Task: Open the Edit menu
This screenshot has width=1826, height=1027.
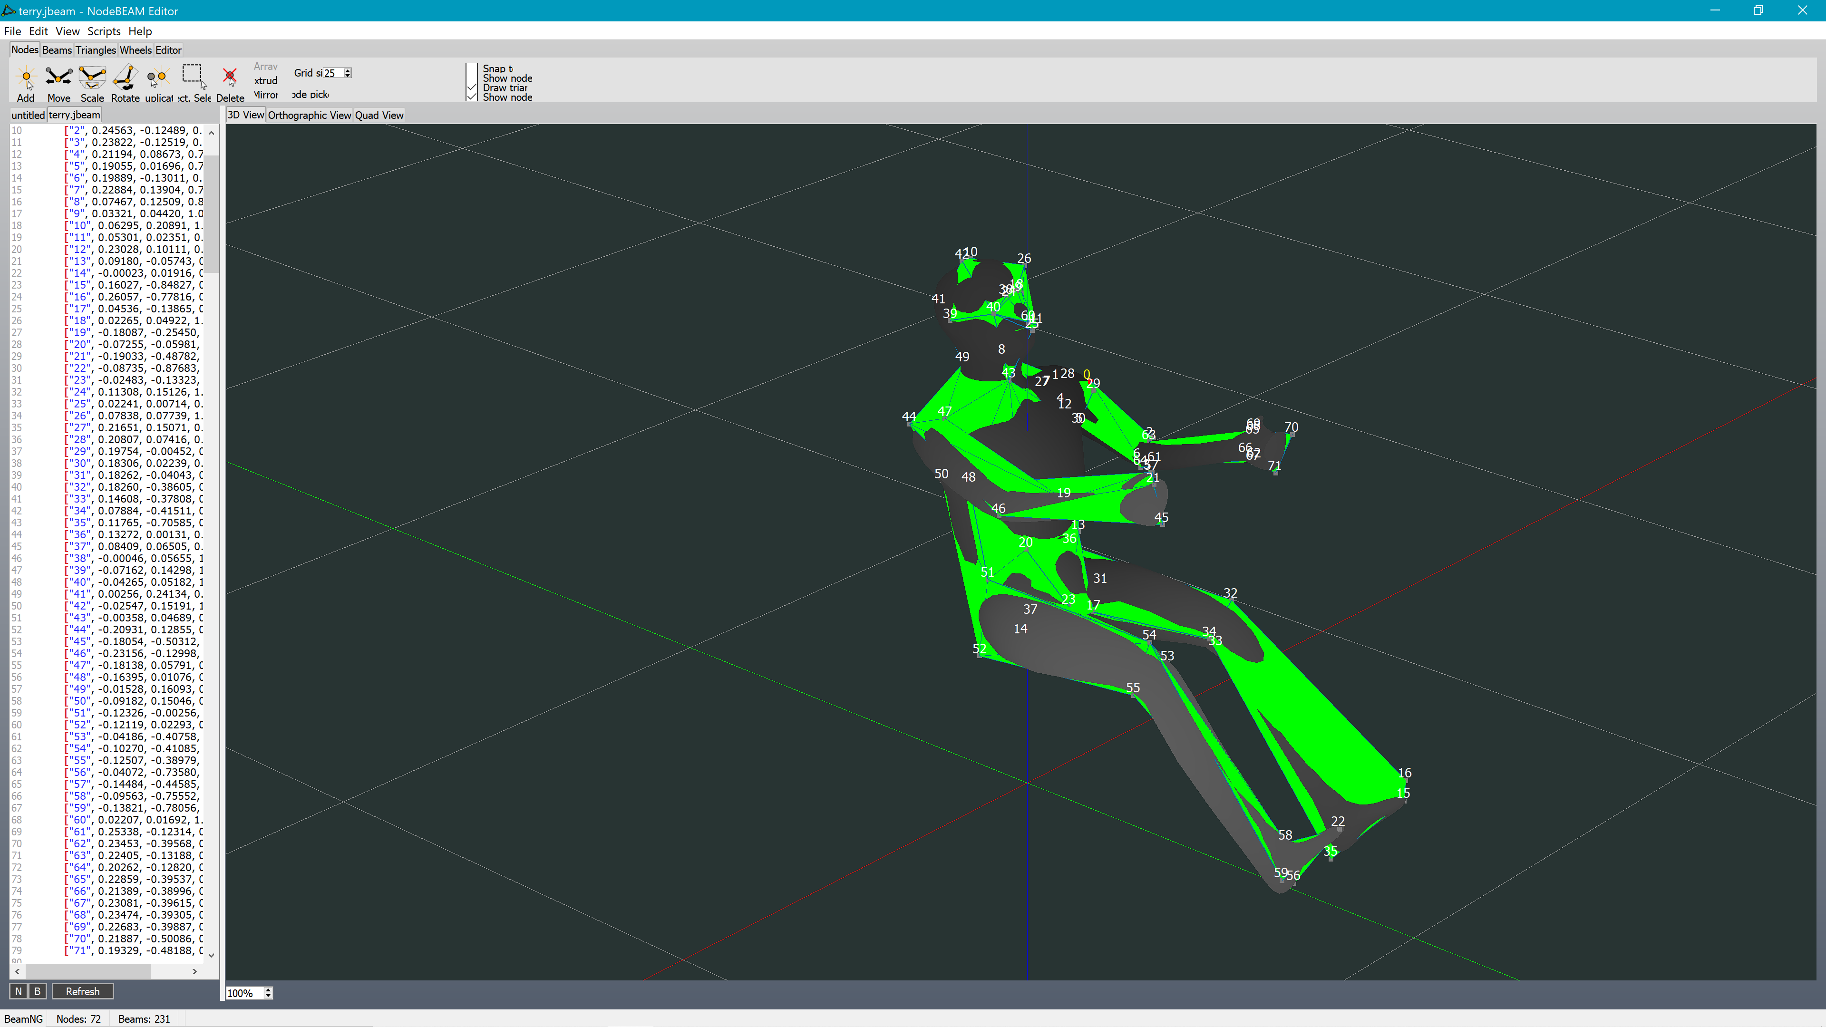Action: tap(38, 31)
